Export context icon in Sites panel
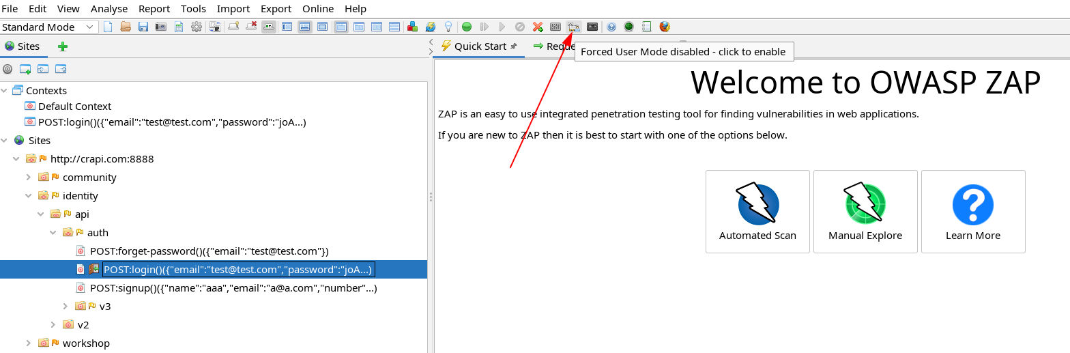Image resolution: width=1070 pixels, height=353 pixels. pos(61,69)
